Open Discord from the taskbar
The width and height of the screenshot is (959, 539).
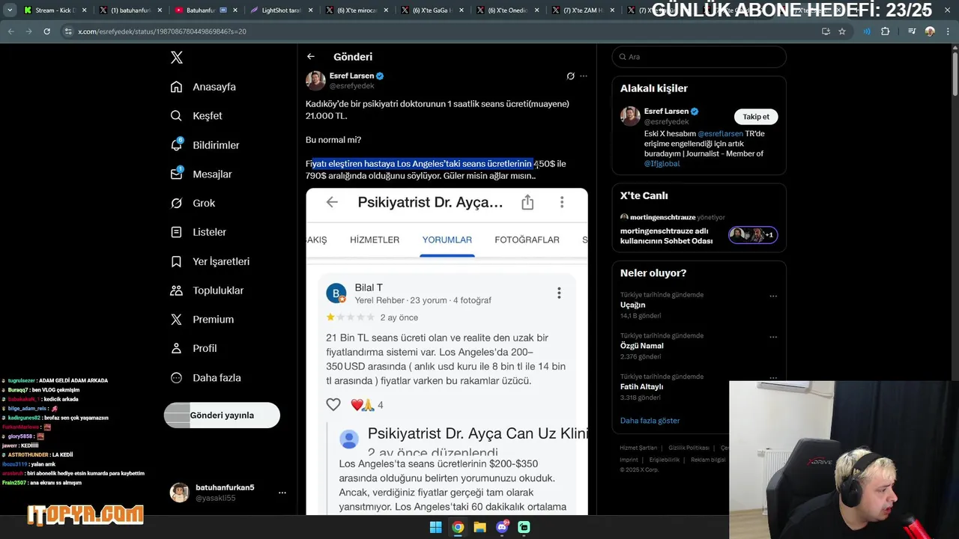(x=502, y=527)
